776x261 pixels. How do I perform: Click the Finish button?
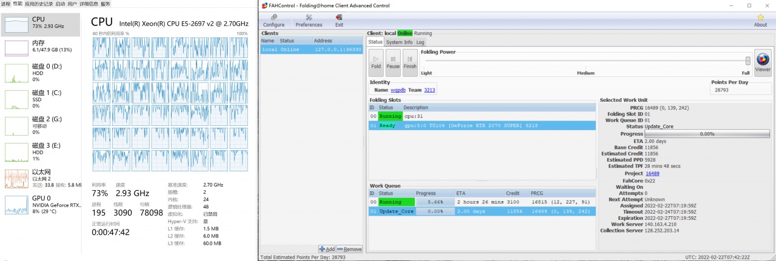410,62
